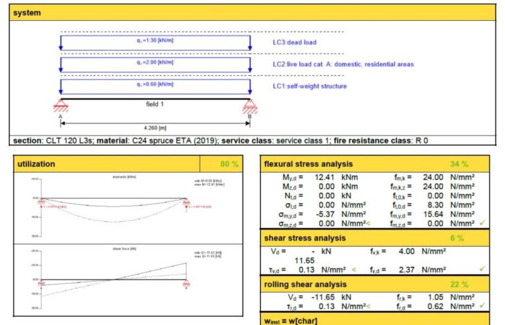
Task: Select the 0.60 kN/m self-weight load bar
Action: [156, 86]
